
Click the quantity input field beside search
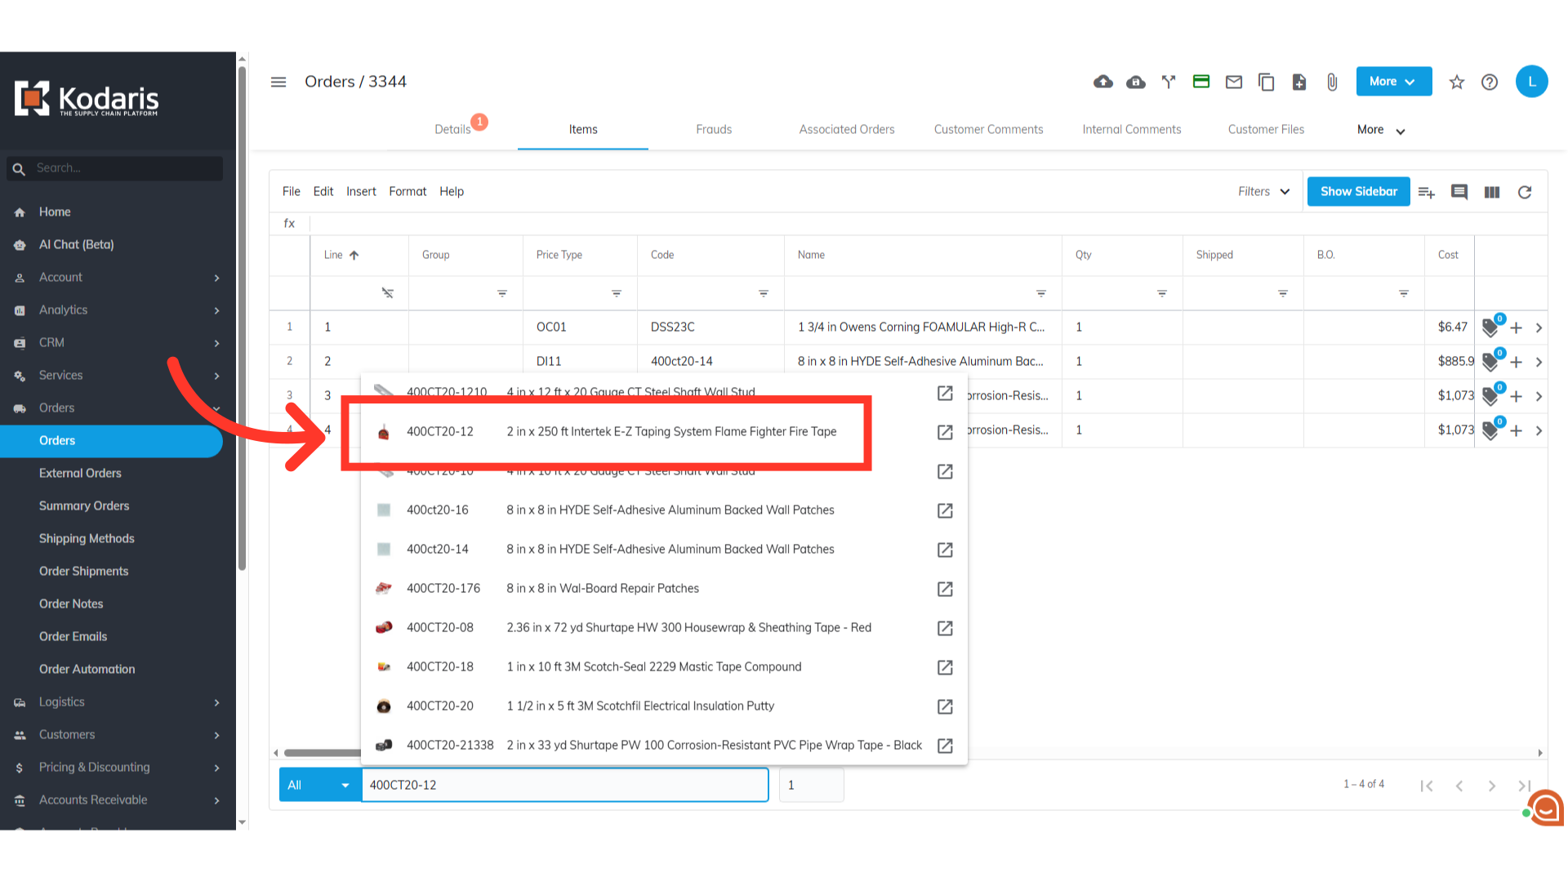pyautogui.click(x=810, y=785)
